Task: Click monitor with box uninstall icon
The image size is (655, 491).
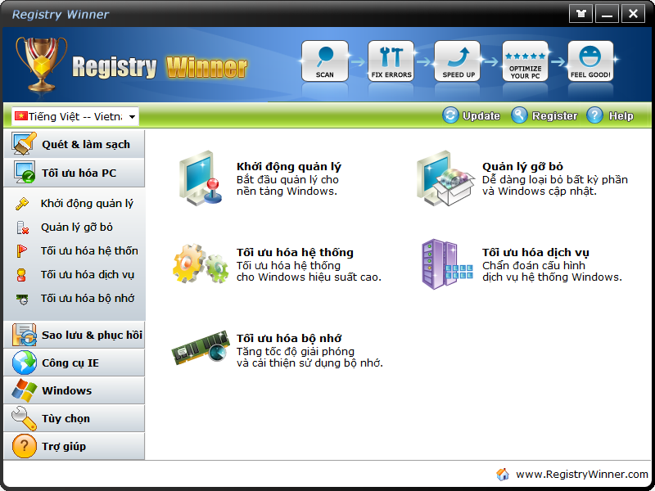Action: click(x=445, y=178)
